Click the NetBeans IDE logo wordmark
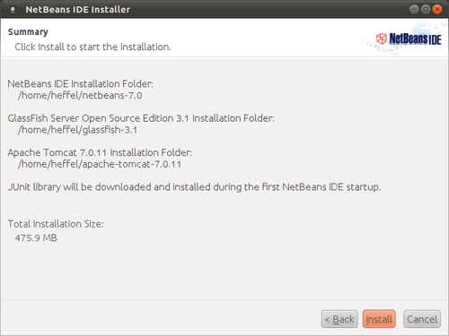 tap(415, 39)
